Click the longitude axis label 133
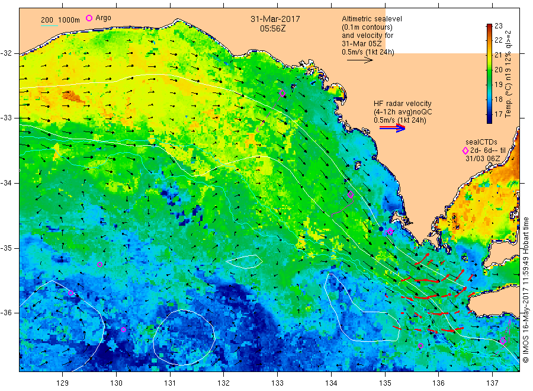 click(x=277, y=383)
